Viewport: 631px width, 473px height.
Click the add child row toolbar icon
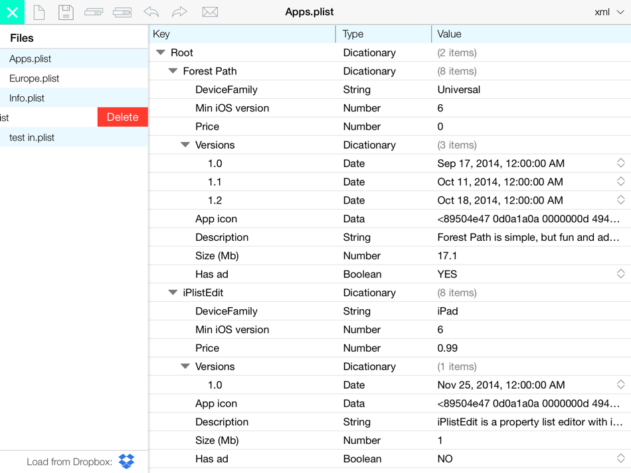click(x=122, y=13)
